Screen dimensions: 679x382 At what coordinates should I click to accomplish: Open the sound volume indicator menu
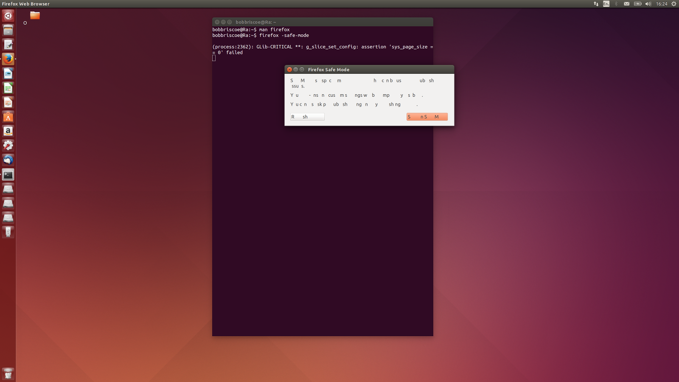pos(648,4)
